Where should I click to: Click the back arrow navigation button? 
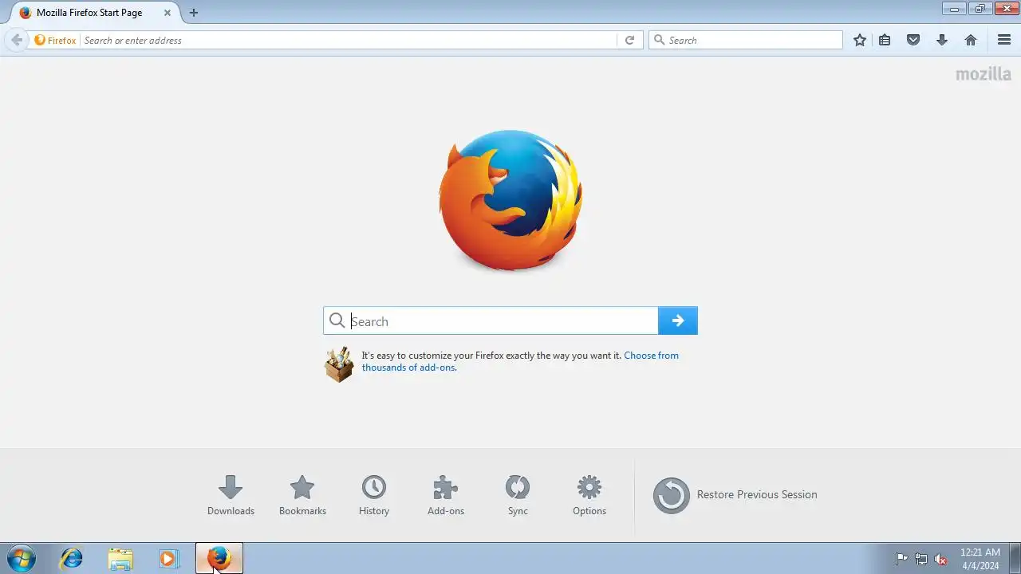point(16,40)
